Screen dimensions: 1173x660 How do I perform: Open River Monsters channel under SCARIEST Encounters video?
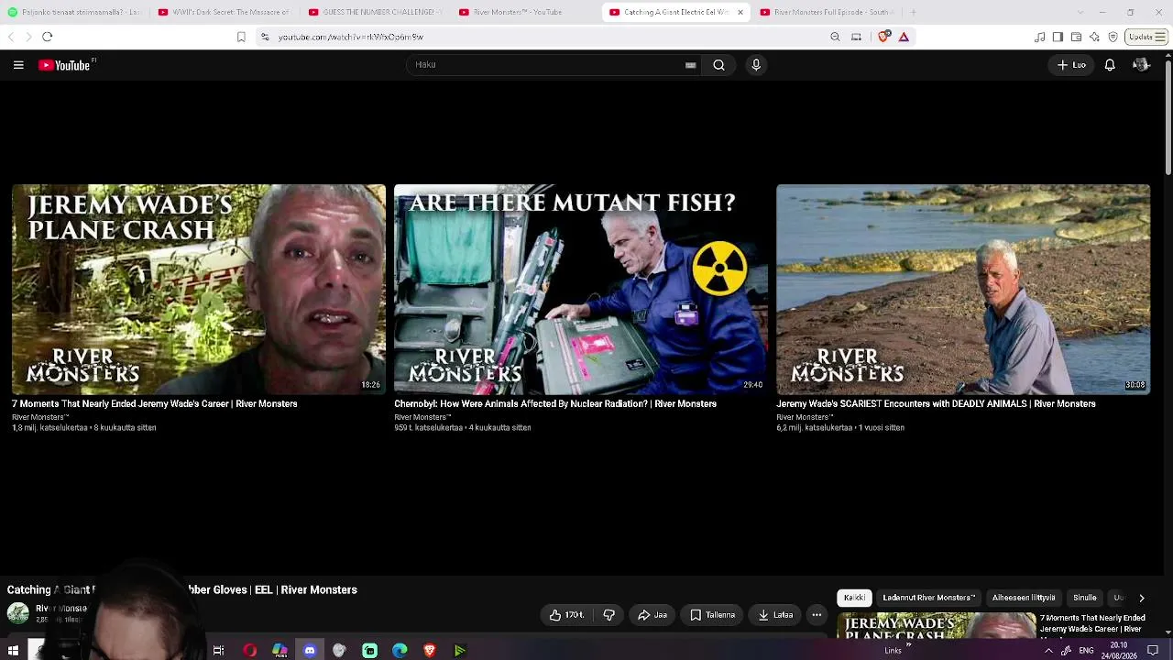click(x=805, y=417)
